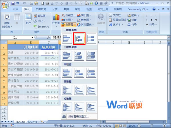171x128 pixels.
Task: Pick the Clustered Horizontal Cylinder chart
Action: [x=67, y=73]
